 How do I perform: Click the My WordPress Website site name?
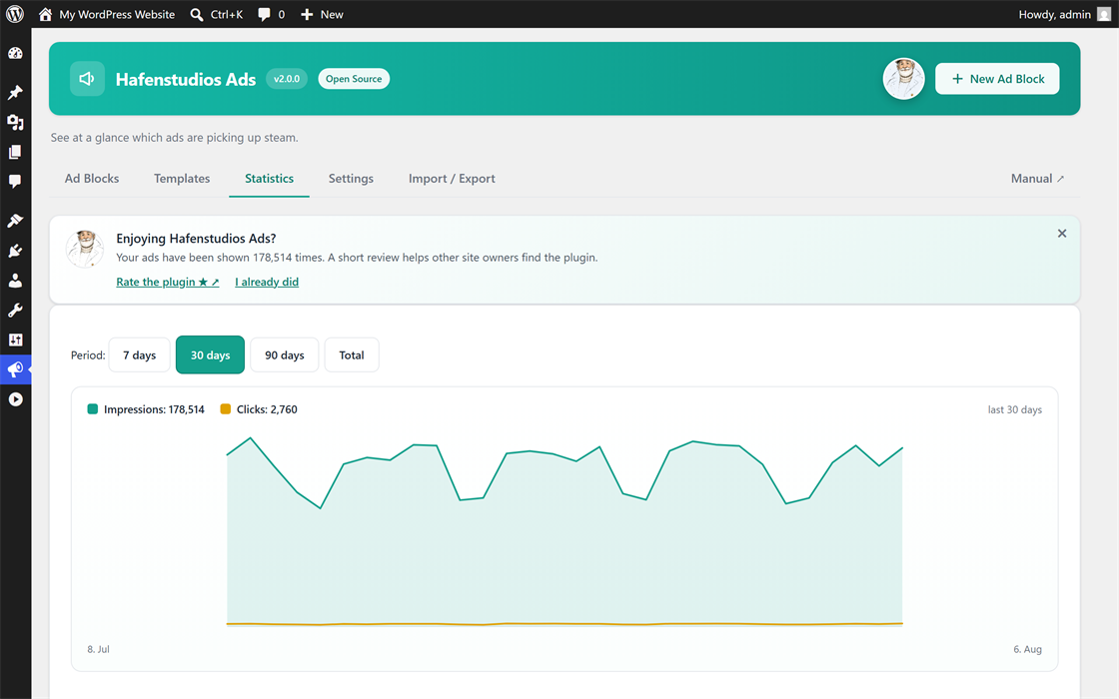pyautogui.click(x=117, y=14)
